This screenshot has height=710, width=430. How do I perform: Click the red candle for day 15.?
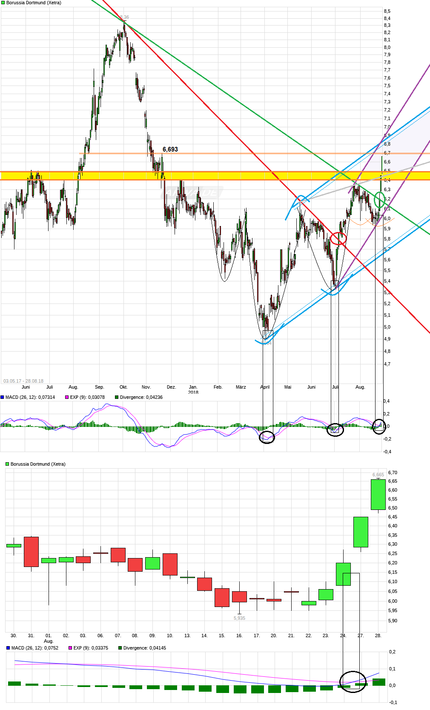coord(222,598)
